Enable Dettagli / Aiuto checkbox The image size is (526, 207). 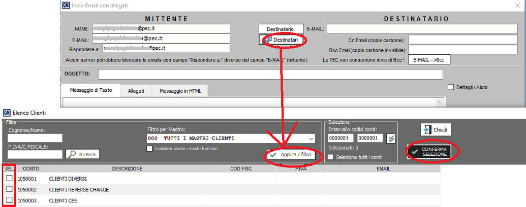(x=451, y=87)
